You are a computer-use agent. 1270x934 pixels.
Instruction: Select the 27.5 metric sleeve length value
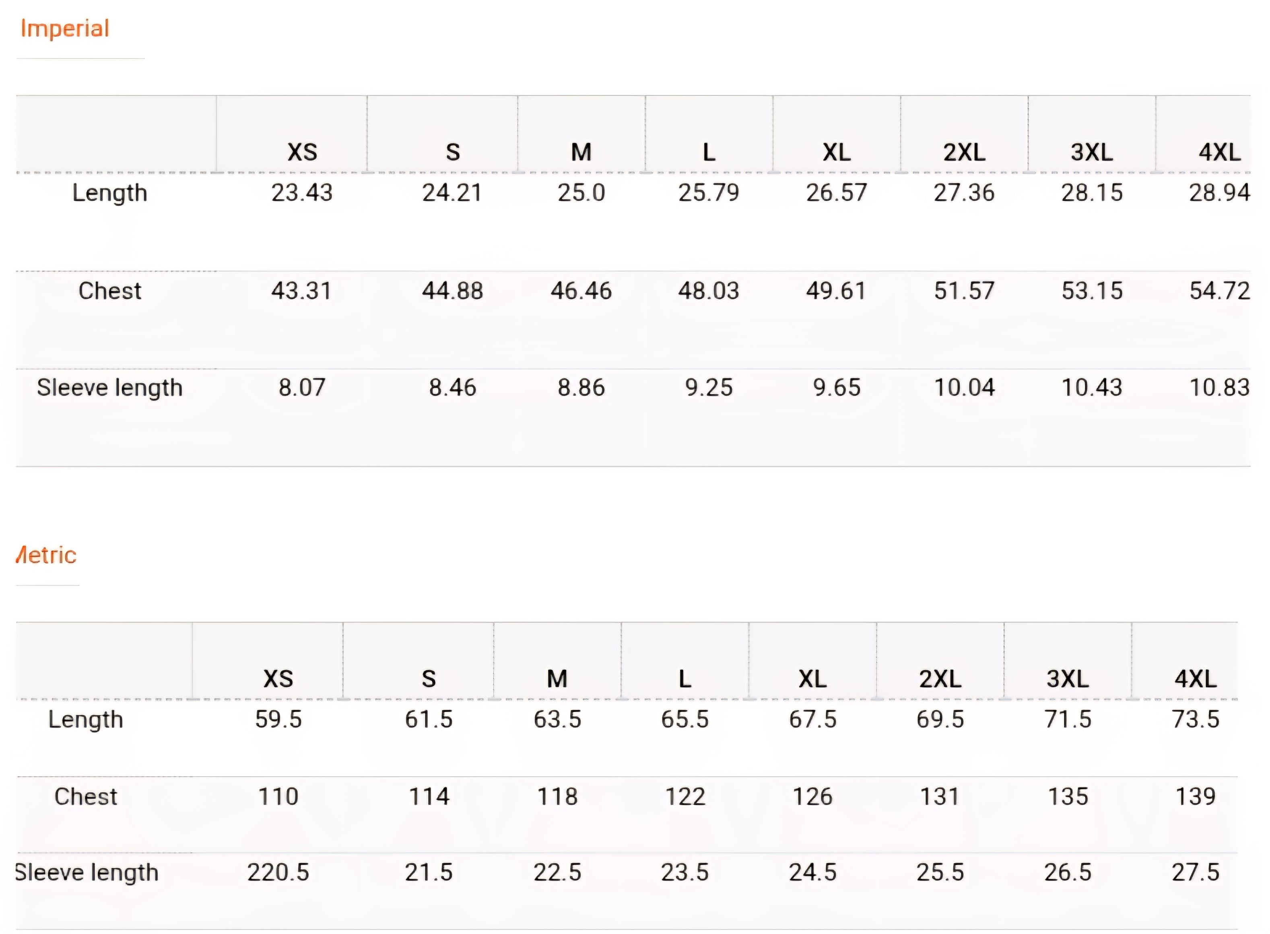[1196, 872]
